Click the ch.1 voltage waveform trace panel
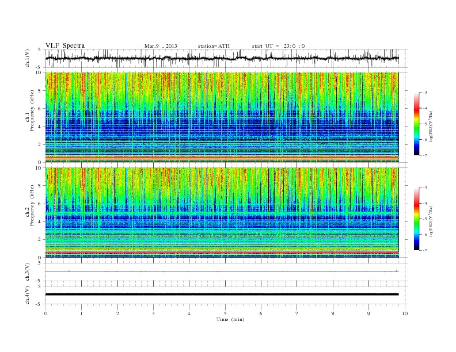The image size is (456, 352). [226, 58]
